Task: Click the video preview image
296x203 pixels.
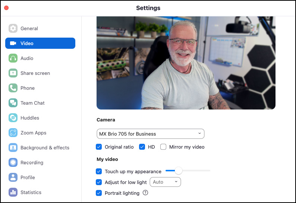Action: click(x=186, y=63)
